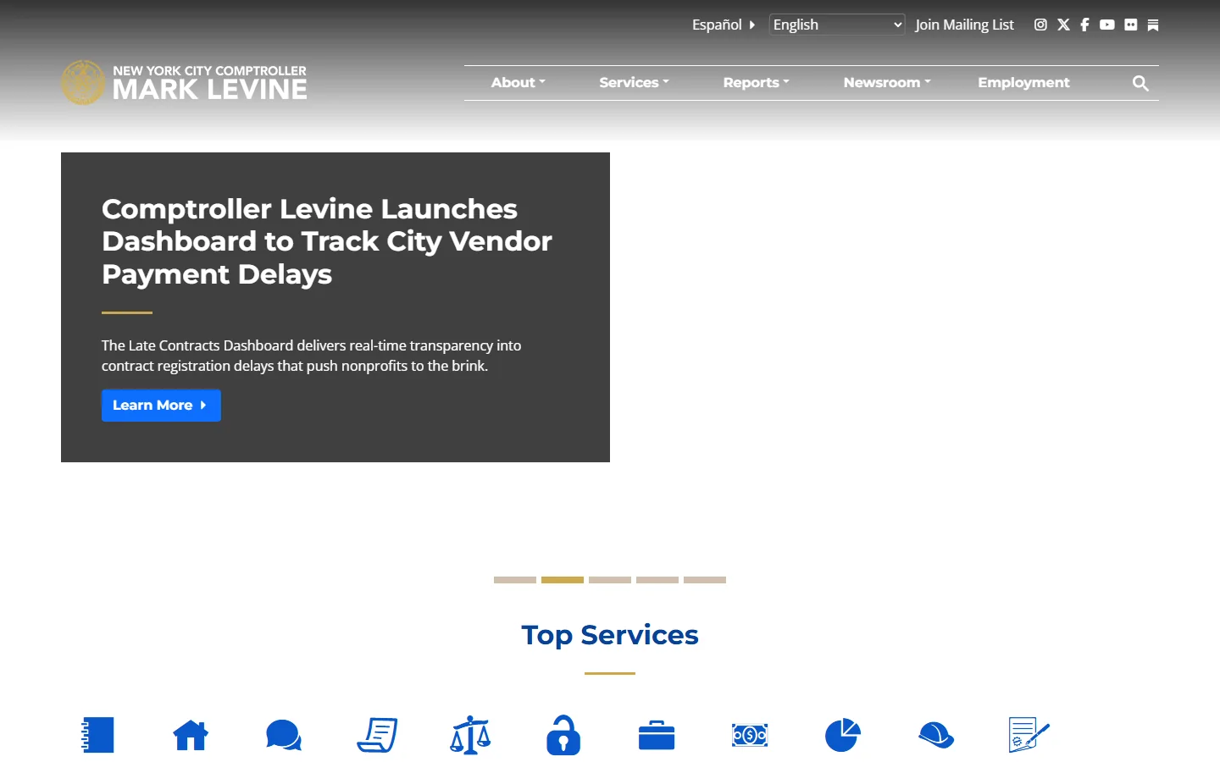The height and width of the screenshot is (762, 1220).
Task: Click the scales of justice icon
Action: pyautogui.click(x=470, y=735)
